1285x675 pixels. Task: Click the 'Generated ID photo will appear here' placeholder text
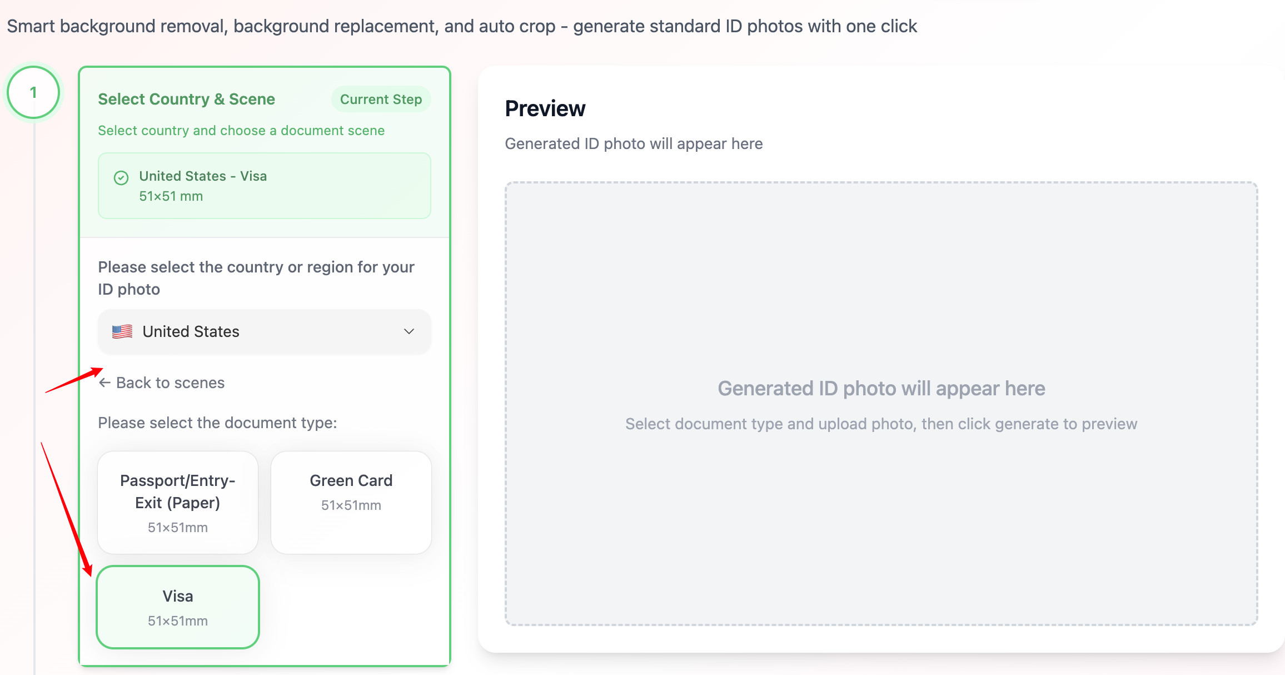click(881, 389)
